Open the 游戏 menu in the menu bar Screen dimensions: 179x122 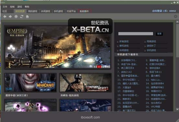click(x=20, y=7)
